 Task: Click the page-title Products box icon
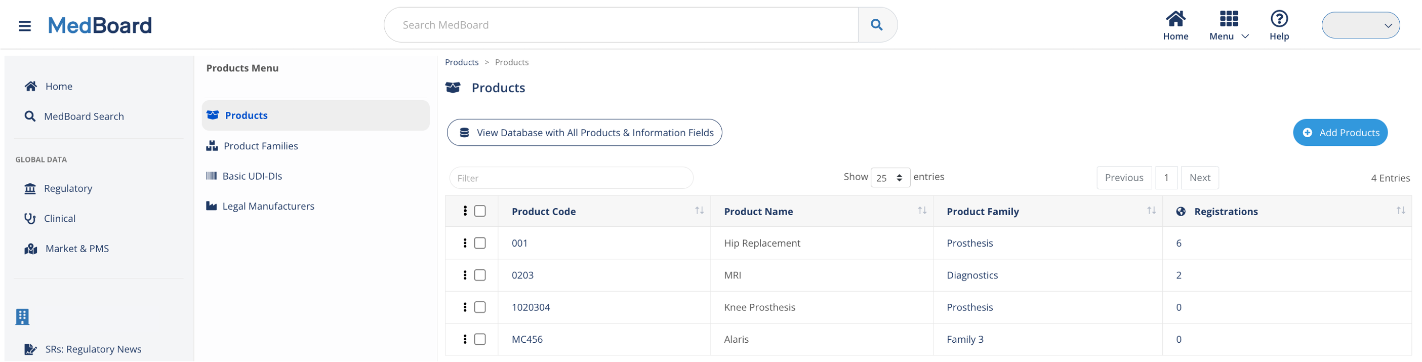click(x=453, y=88)
